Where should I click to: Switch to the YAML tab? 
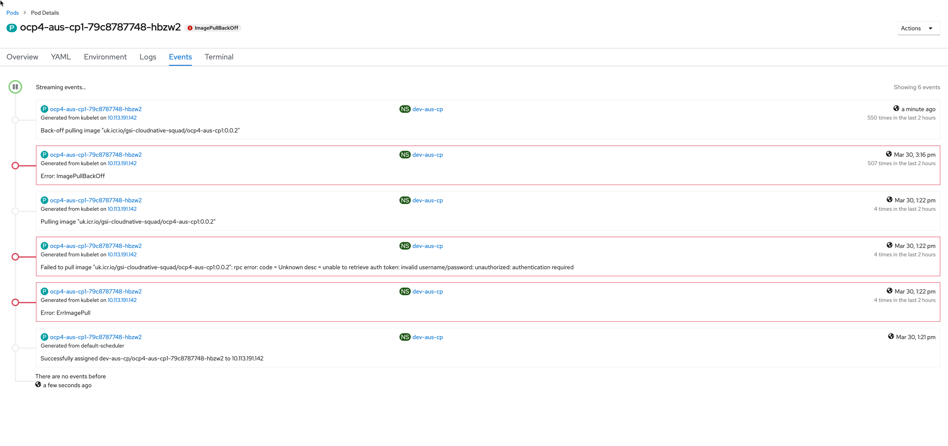click(61, 57)
